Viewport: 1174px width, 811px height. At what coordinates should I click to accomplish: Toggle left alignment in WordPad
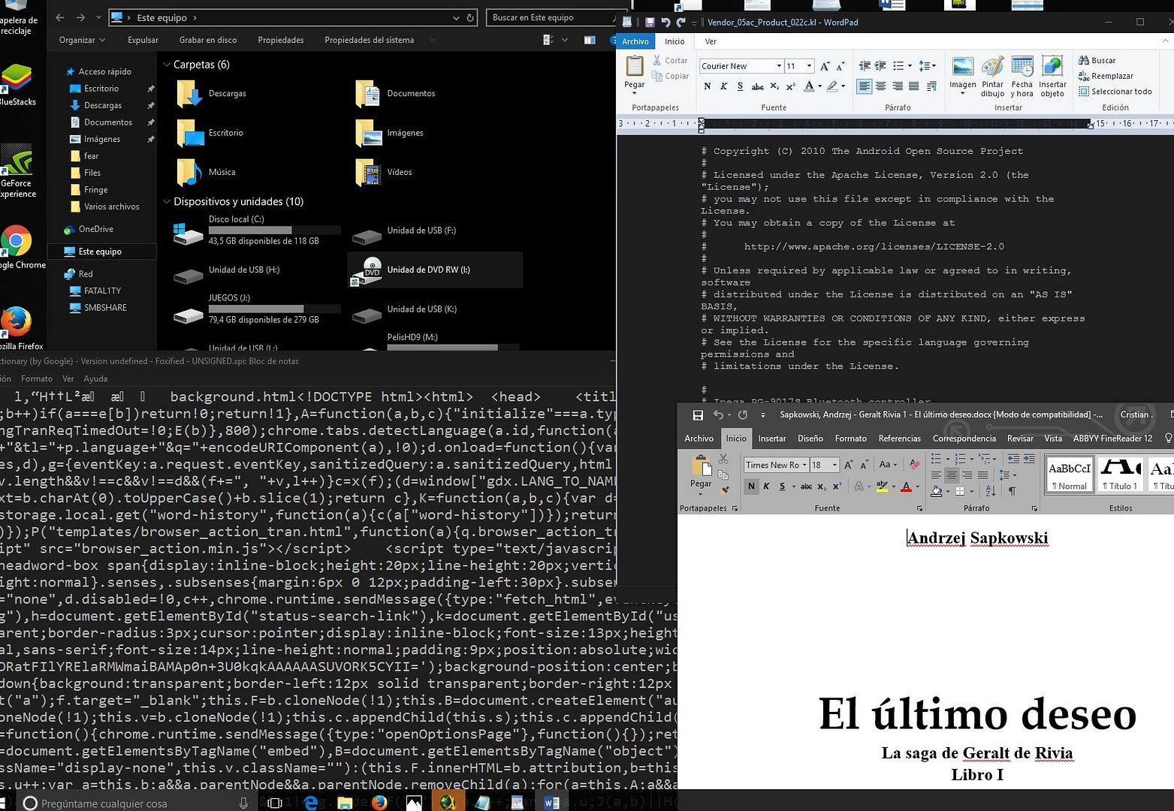(x=864, y=86)
